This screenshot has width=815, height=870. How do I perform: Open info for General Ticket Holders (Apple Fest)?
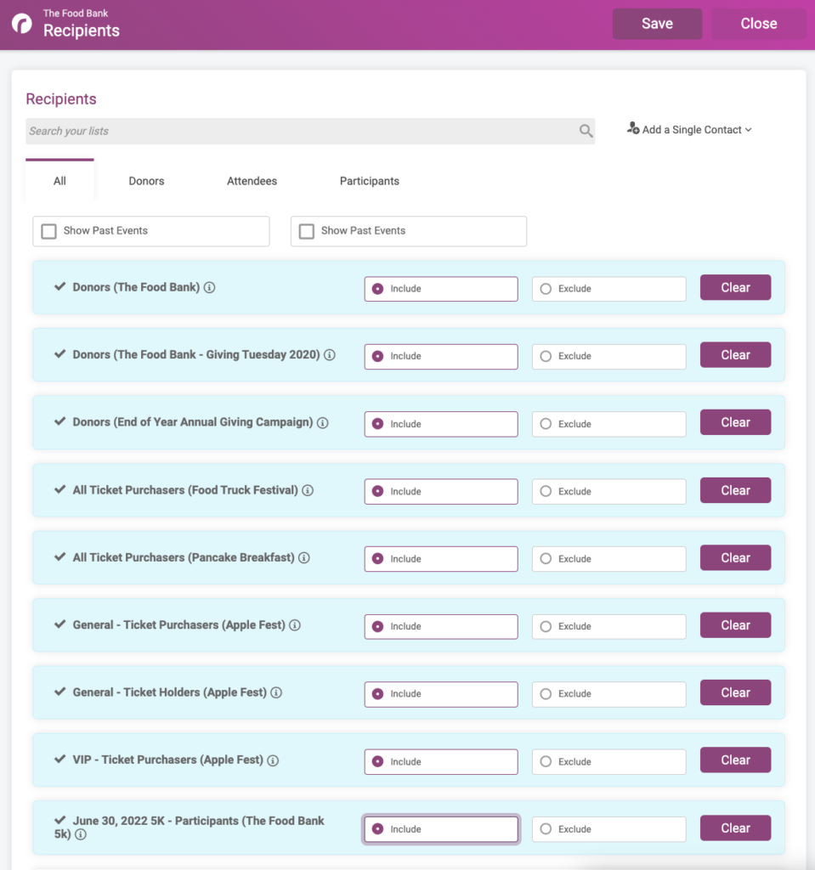coord(276,693)
